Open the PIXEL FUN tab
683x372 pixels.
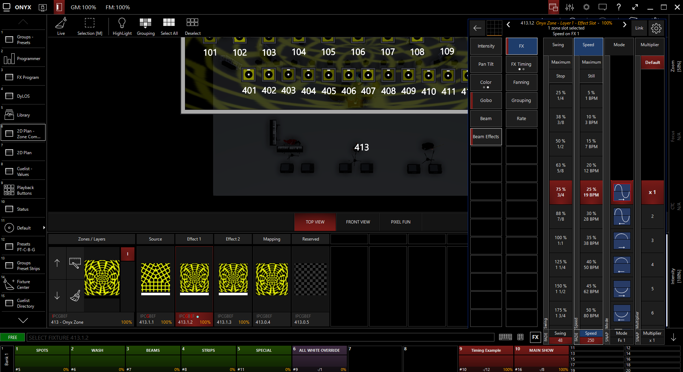click(401, 222)
